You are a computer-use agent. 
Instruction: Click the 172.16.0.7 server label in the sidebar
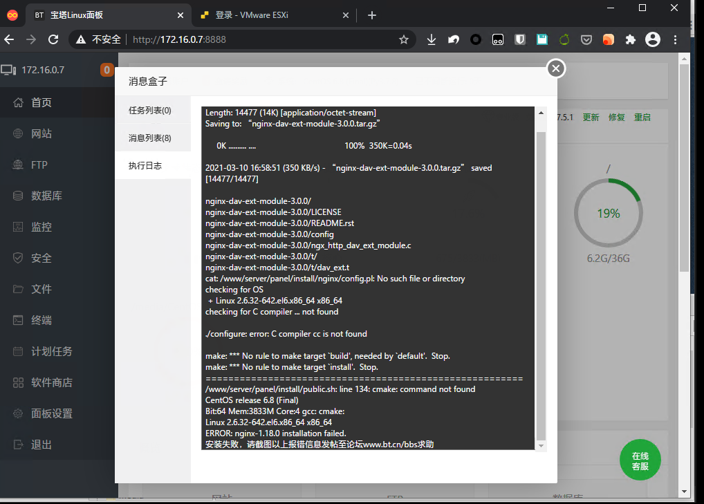[x=43, y=70]
